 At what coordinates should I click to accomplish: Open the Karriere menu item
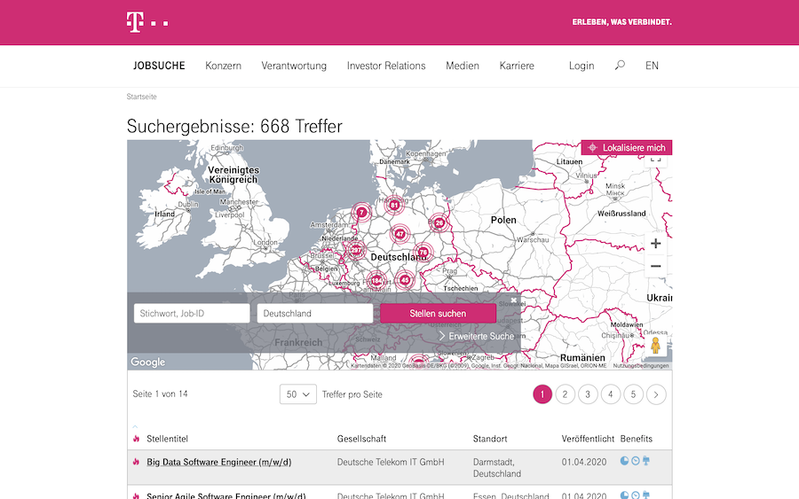tap(517, 66)
